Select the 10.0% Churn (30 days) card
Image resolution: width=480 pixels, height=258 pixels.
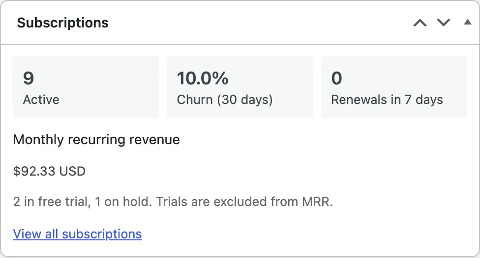240,87
